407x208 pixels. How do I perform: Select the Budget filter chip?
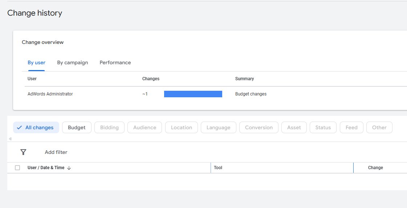pyautogui.click(x=77, y=127)
